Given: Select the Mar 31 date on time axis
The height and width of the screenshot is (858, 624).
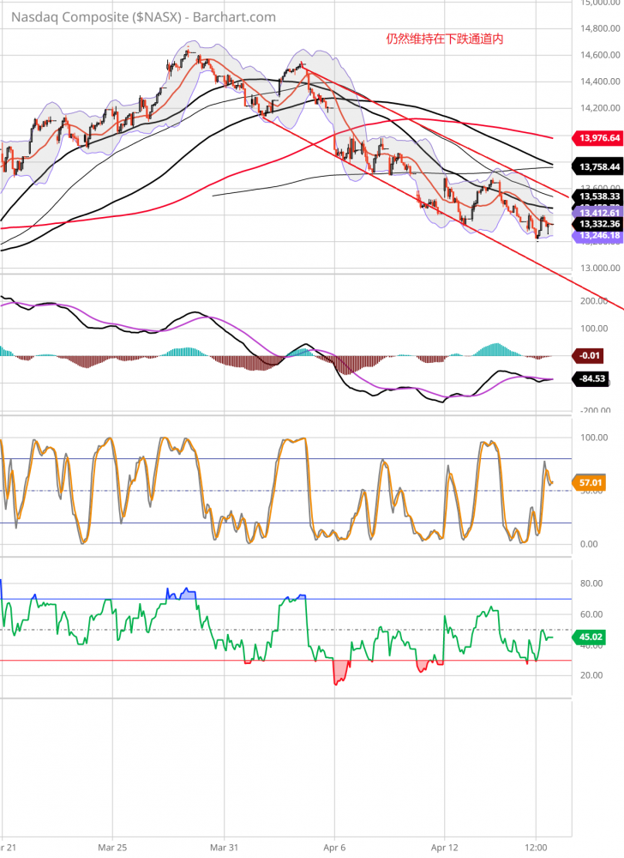Looking at the screenshot, I should pos(224,845).
